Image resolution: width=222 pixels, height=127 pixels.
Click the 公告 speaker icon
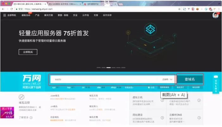click(149, 88)
